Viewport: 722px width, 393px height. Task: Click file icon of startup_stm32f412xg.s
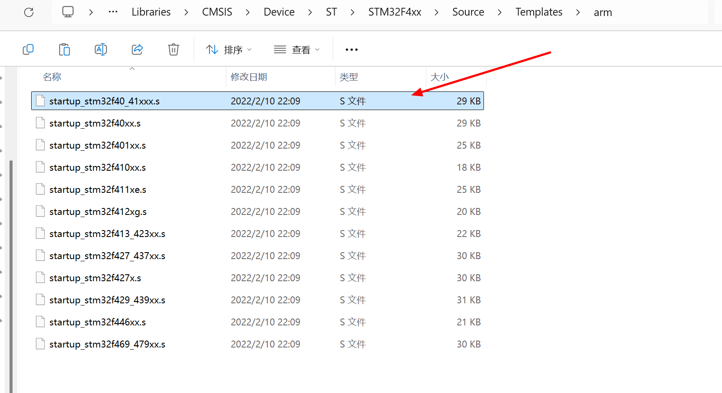(x=40, y=211)
